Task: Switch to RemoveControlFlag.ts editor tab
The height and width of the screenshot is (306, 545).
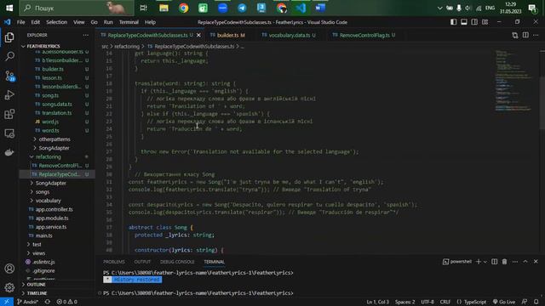Action: 364,35
